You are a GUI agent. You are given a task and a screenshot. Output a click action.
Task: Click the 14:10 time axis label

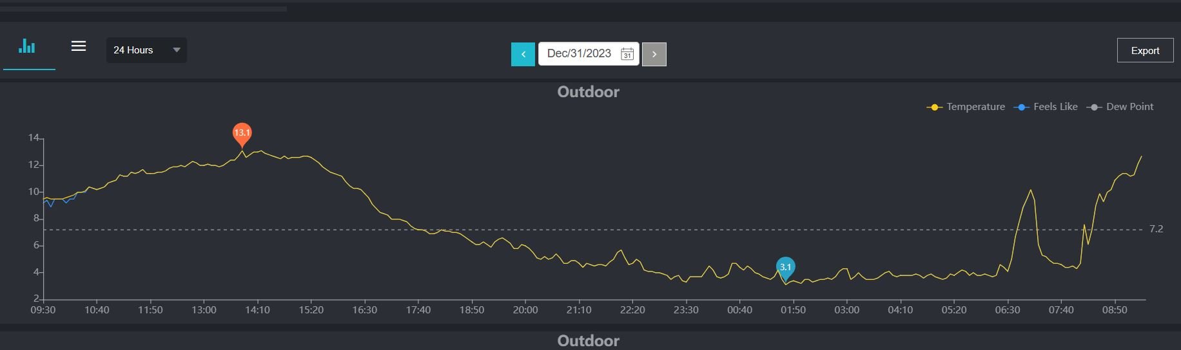click(257, 310)
